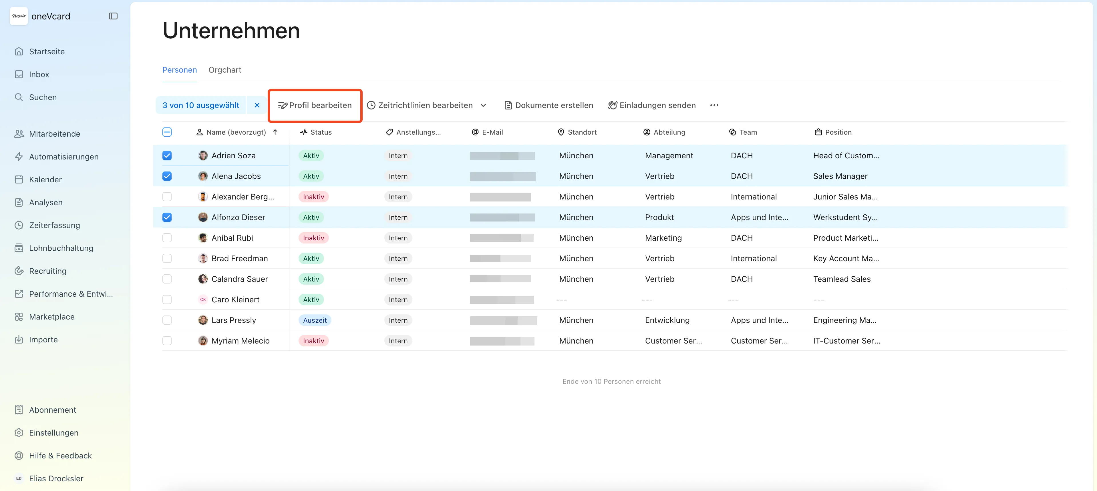This screenshot has height=491, width=1097.
Task: Click the Importe download icon
Action: click(19, 340)
